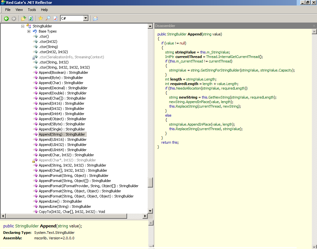
Task: Click the Base Types arrow icon
Action: coord(35,31)
